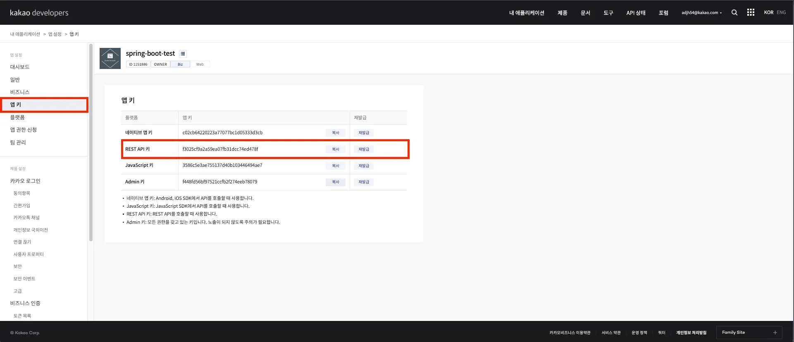
Task: Click 앱 설정 breadcrumb link
Action: (55, 34)
